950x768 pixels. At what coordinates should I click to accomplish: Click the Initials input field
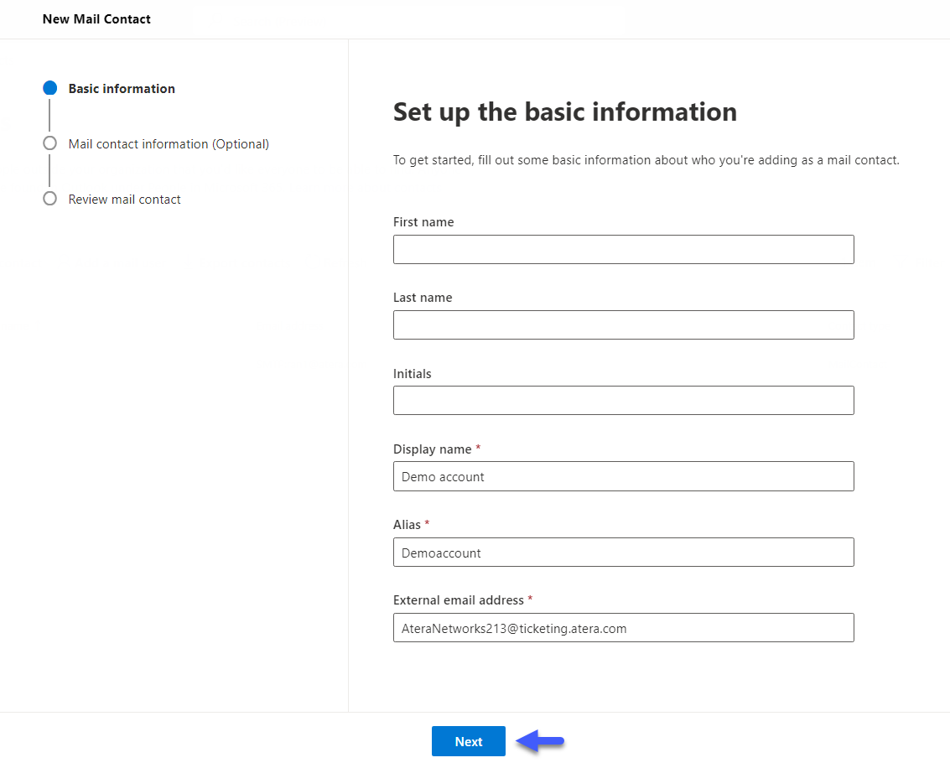(x=623, y=400)
